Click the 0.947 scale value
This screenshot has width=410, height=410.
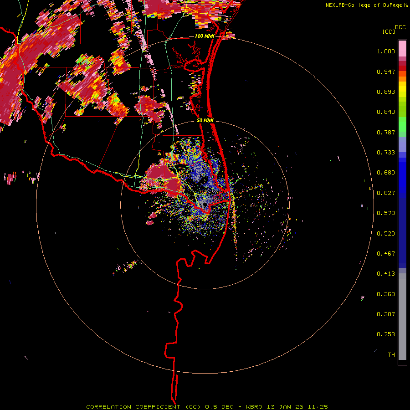(386, 72)
